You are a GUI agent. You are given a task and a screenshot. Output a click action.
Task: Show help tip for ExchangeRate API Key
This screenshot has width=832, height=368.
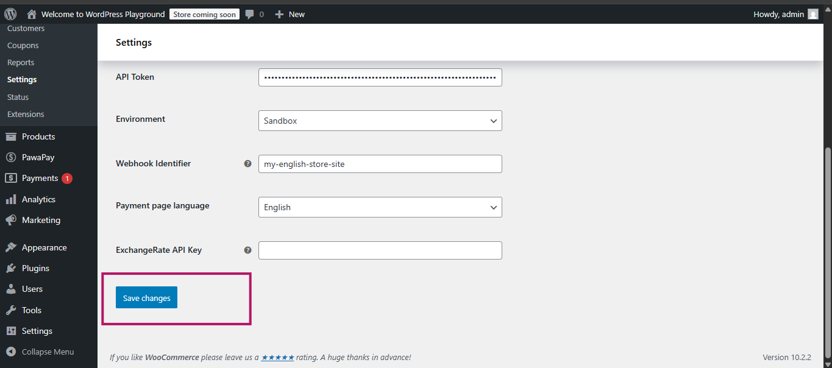[x=247, y=250]
